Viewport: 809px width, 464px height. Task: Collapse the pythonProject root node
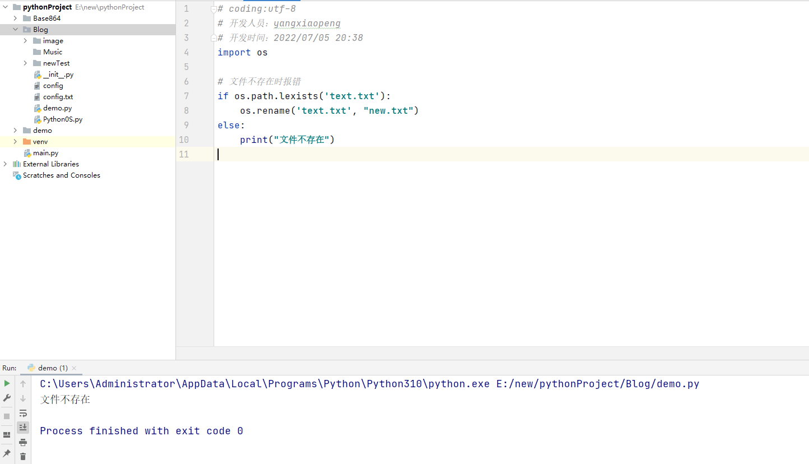point(6,7)
